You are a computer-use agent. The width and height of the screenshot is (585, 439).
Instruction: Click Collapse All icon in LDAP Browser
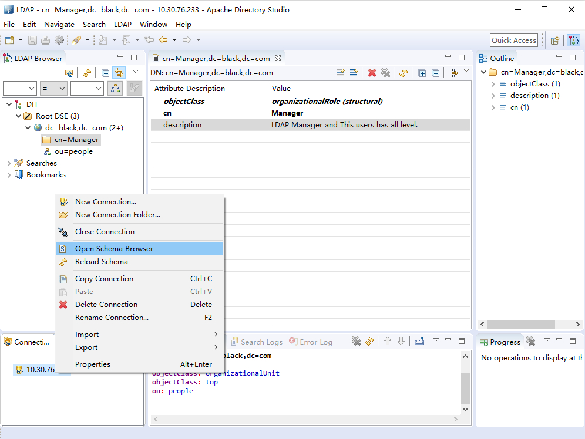pos(106,73)
